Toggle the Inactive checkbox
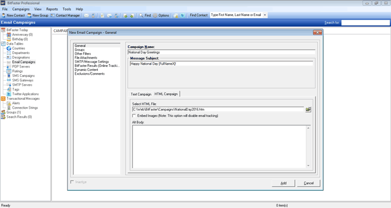 point(72,182)
